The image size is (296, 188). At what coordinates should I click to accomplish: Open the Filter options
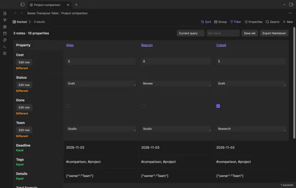pyautogui.click(x=235, y=22)
